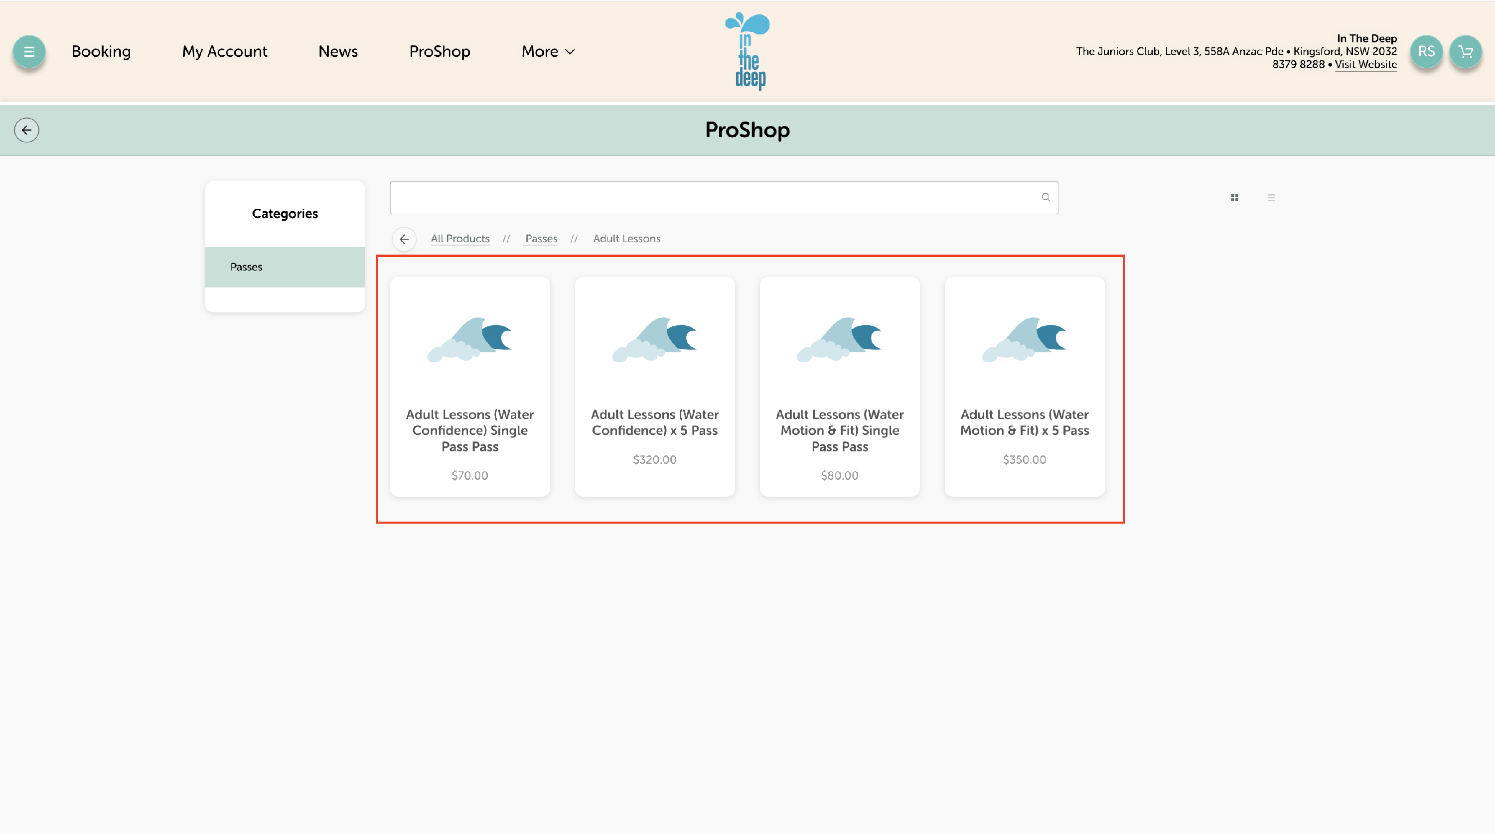
Task: Open the shopping cart
Action: 1465,52
